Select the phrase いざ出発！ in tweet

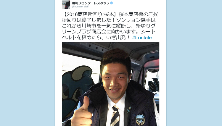pos(118,38)
